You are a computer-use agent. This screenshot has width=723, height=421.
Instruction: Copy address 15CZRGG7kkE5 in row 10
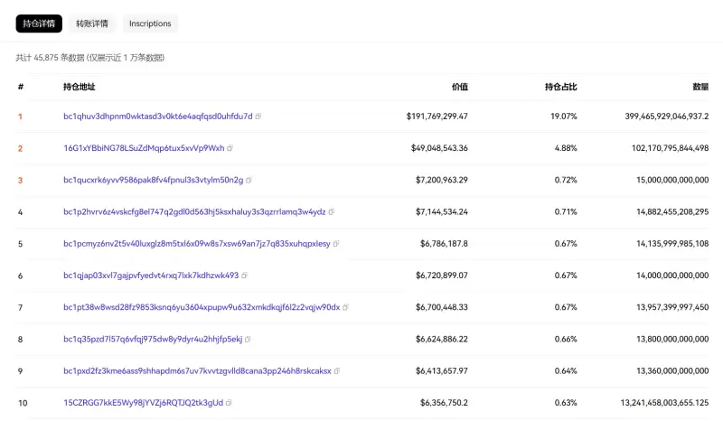[229, 403]
